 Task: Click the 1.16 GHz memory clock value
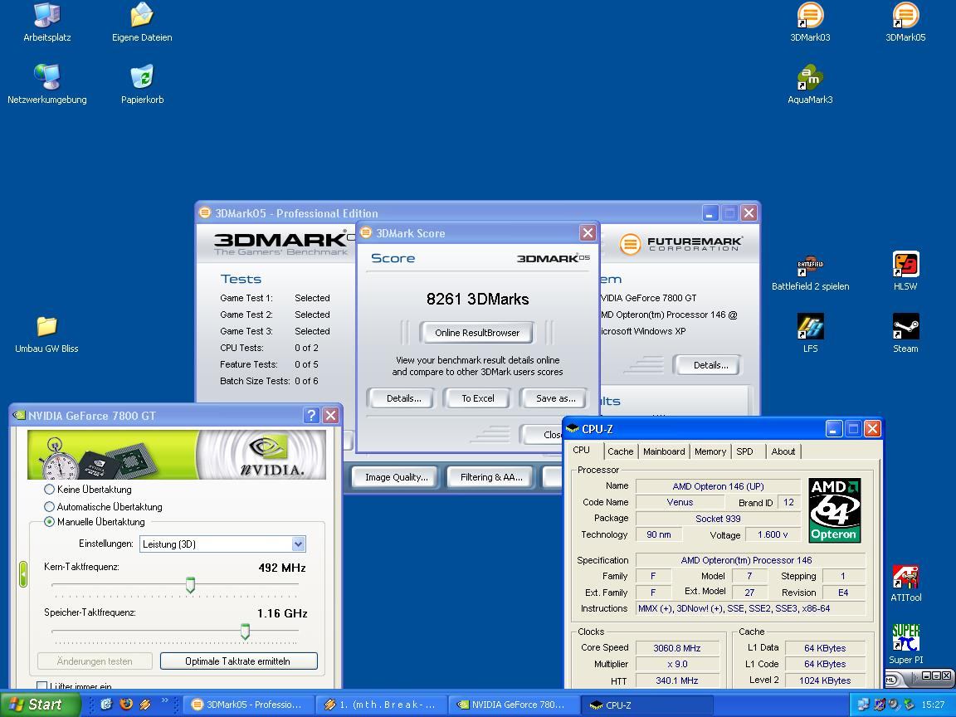pos(281,613)
